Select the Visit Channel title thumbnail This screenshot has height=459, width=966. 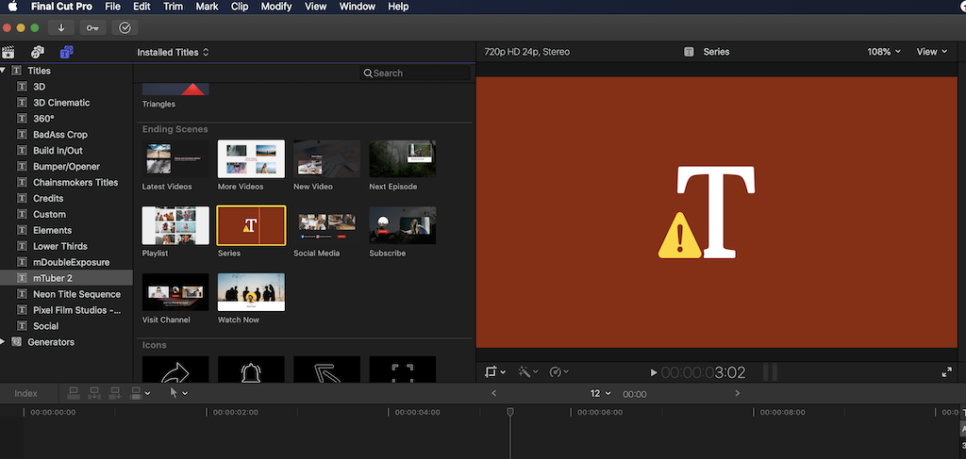175,291
